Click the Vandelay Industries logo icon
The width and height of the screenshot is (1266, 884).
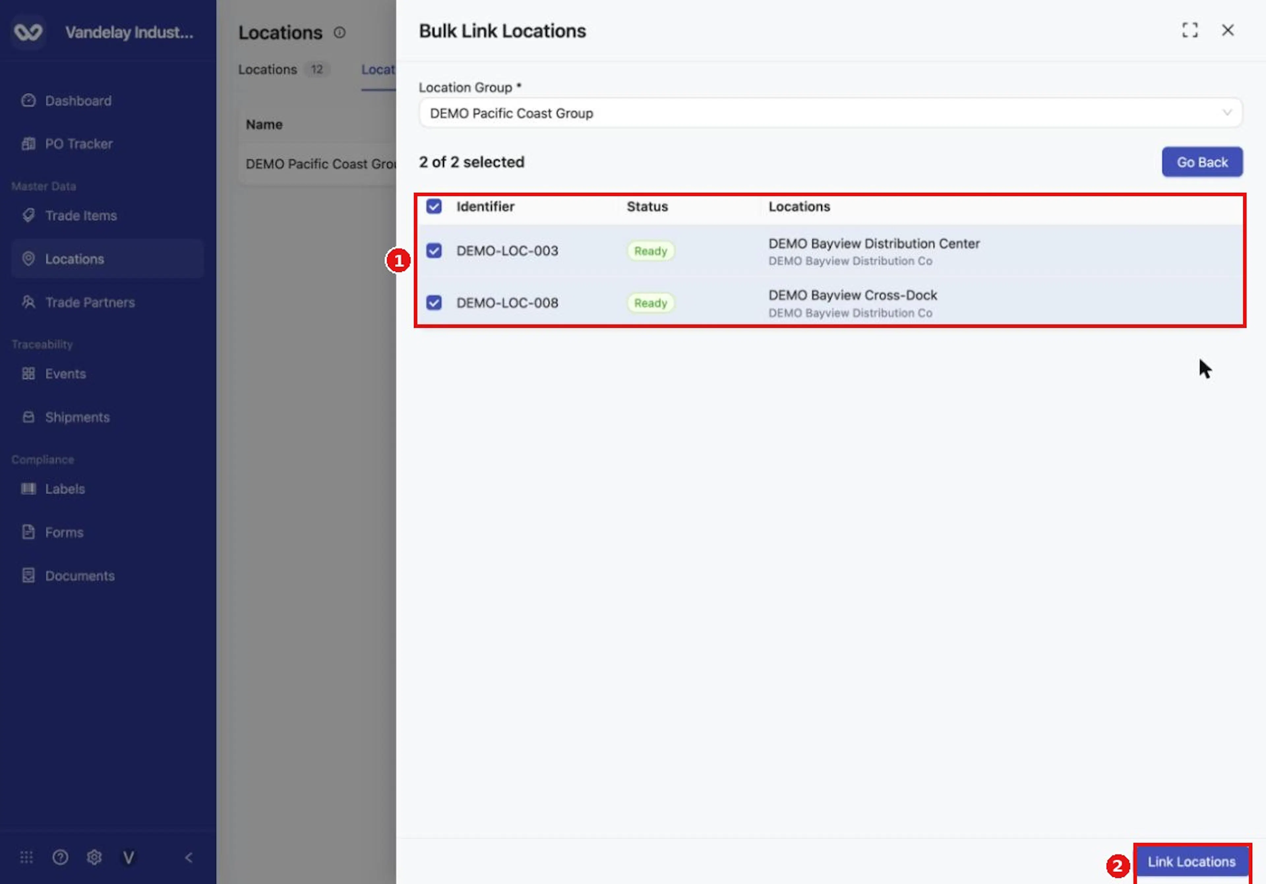coord(28,32)
